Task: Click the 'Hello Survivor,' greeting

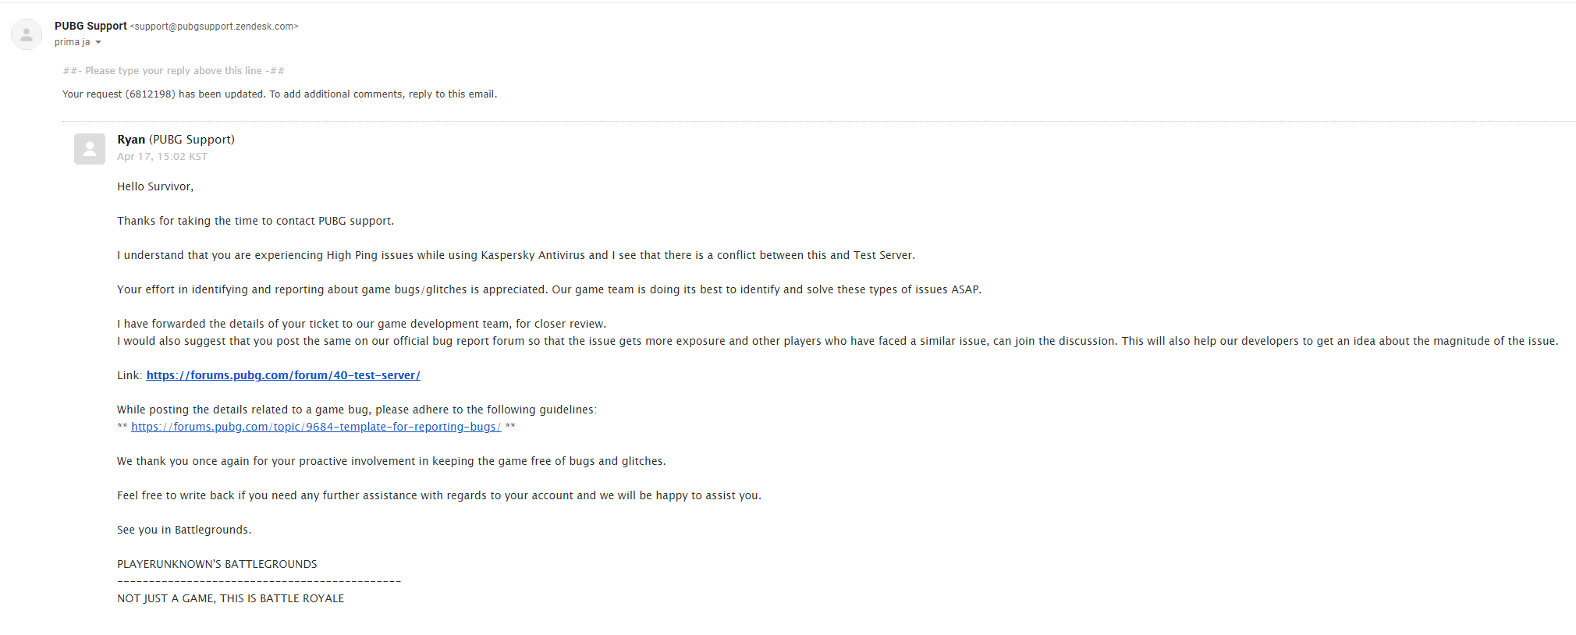Action: [x=155, y=186]
